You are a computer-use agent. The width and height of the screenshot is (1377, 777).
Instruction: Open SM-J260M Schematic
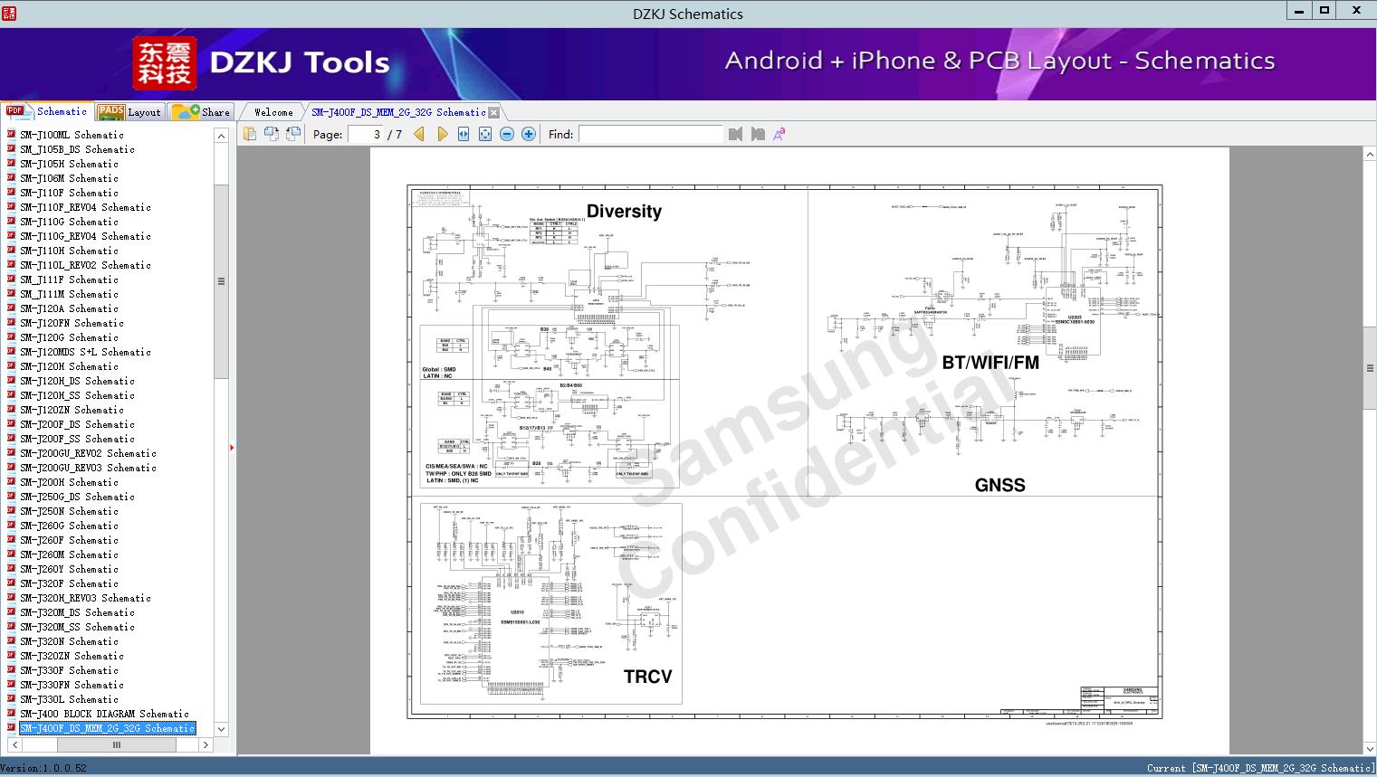[69, 554]
